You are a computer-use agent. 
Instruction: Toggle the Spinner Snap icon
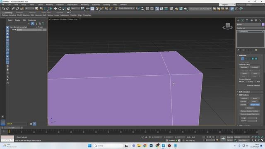[x=111, y=9]
